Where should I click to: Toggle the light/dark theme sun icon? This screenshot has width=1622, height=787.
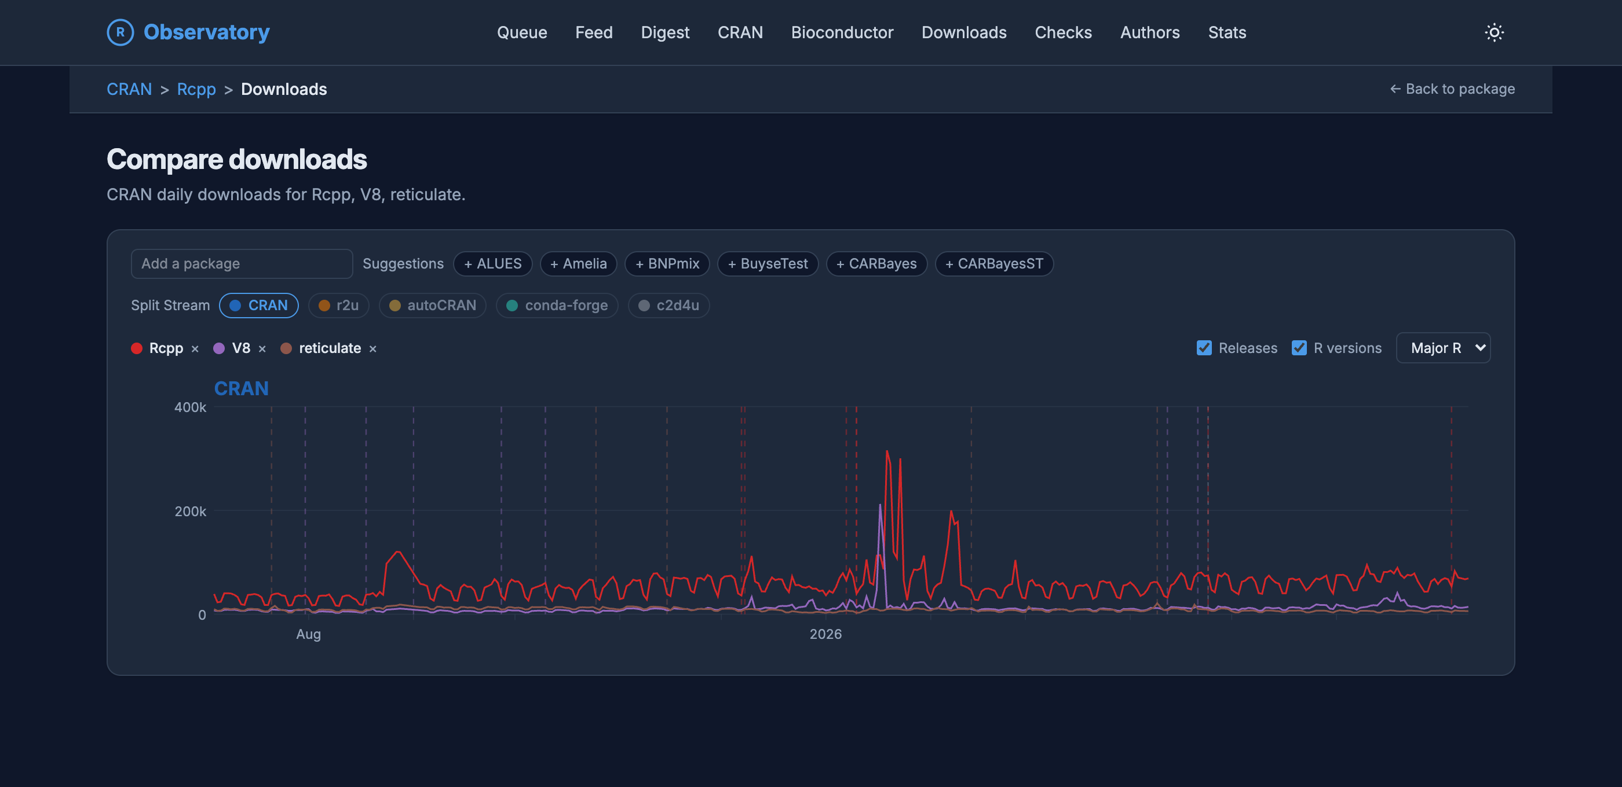point(1493,32)
